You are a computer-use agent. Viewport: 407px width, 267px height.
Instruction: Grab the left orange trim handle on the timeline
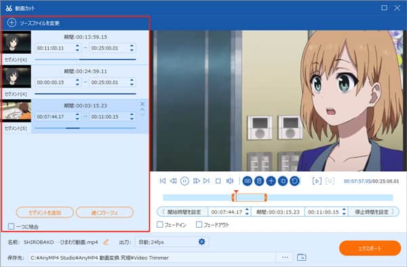pyautogui.click(x=233, y=198)
